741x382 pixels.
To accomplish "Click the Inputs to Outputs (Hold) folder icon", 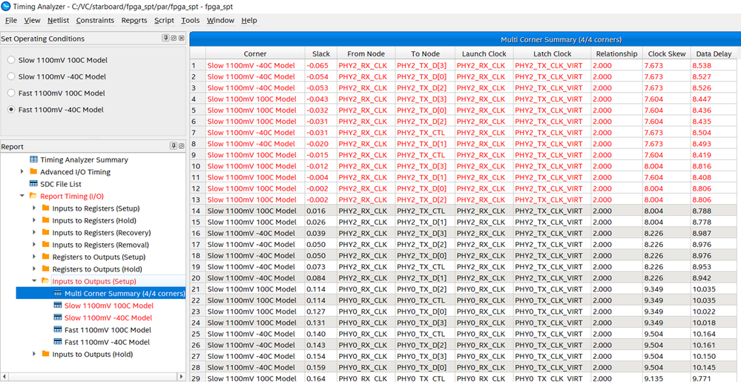I will (x=46, y=354).
